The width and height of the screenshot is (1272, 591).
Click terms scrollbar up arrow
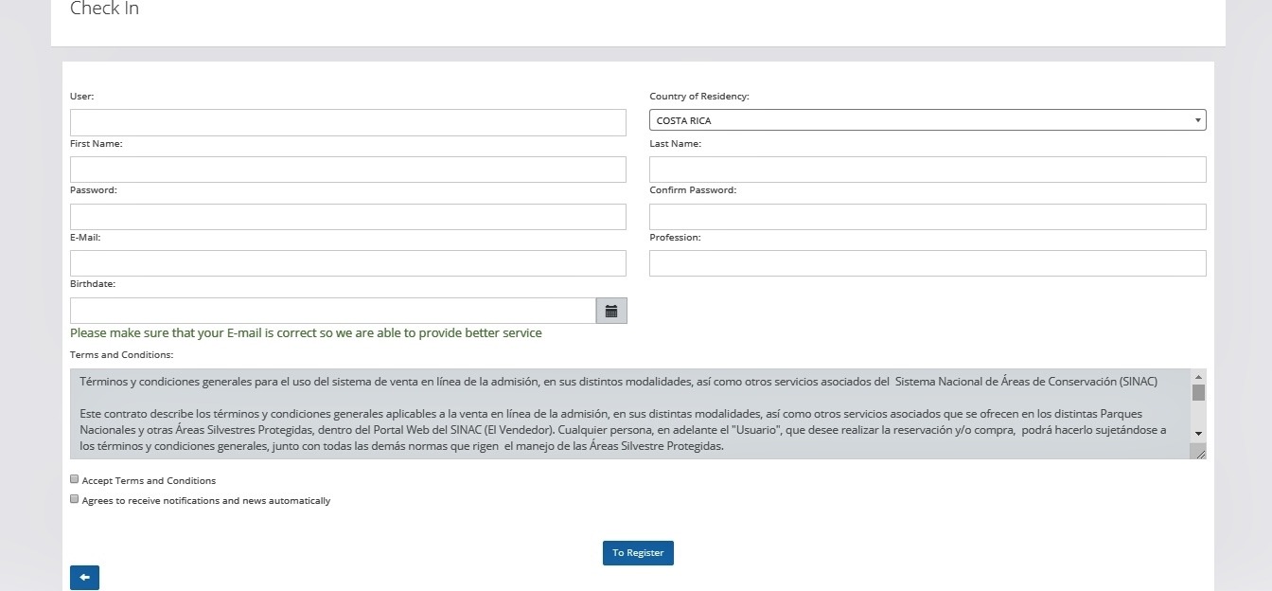1198,377
